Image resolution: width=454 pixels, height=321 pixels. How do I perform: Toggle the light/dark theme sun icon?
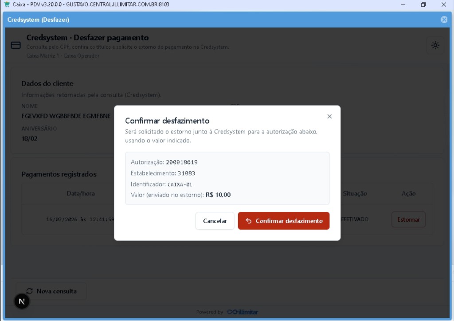click(x=435, y=45)
